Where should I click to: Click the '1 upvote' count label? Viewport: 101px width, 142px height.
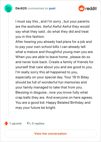coord(15,123)
